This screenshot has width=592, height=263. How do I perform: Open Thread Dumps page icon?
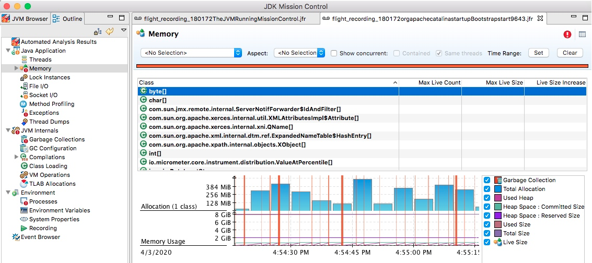coord(24,122)
